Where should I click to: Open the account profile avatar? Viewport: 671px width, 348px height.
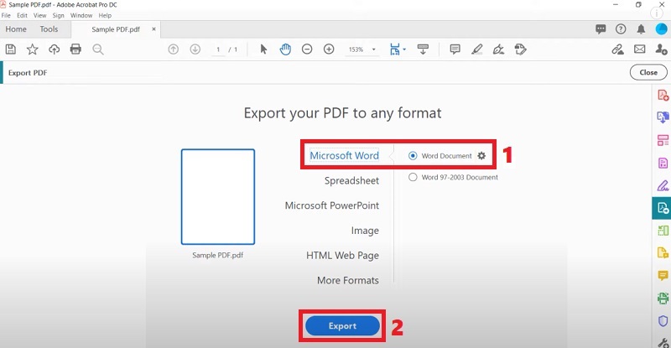coord(661,29)
